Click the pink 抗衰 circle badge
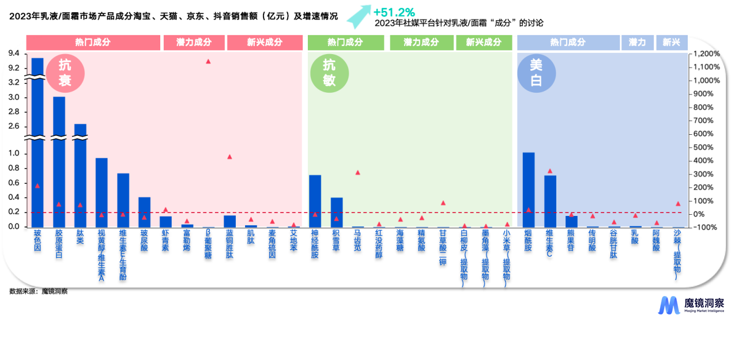Viewport: 731px width, 349px height. click(65, 75)
